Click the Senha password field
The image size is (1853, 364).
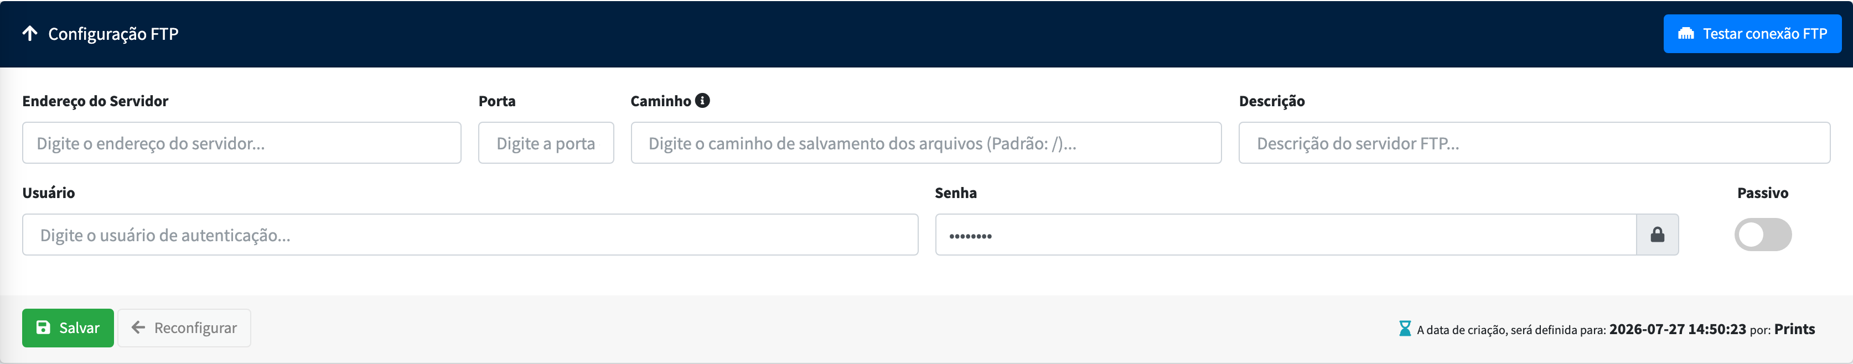point(1286,235)
